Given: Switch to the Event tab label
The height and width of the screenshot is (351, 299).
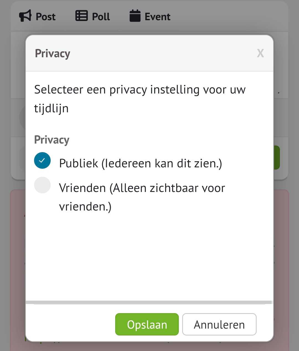Looking at the screenshot, I should [x=157, y=17].
